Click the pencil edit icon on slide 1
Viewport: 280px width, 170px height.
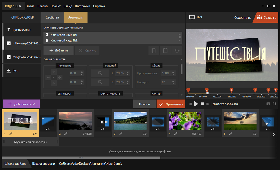11,134
